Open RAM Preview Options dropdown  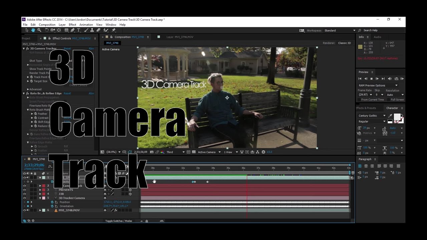(x=378, y=85)
